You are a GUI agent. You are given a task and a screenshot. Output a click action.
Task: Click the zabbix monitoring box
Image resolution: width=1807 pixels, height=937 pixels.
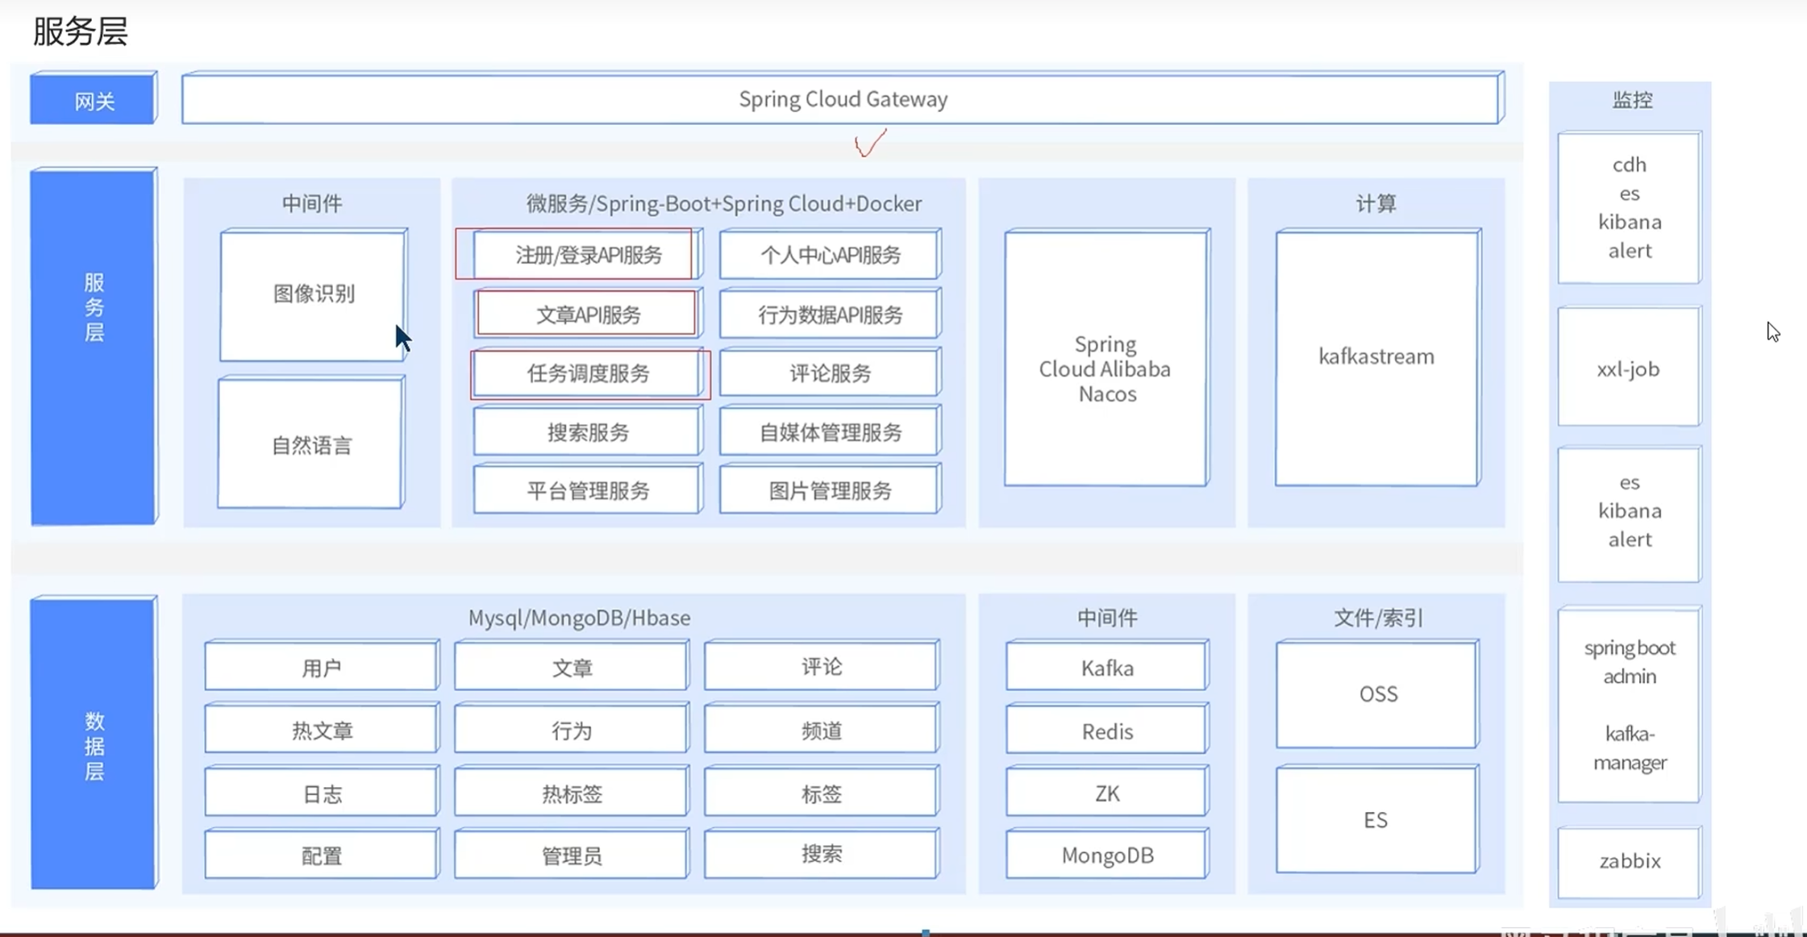pyautogui.click(x=1629, y=861)
